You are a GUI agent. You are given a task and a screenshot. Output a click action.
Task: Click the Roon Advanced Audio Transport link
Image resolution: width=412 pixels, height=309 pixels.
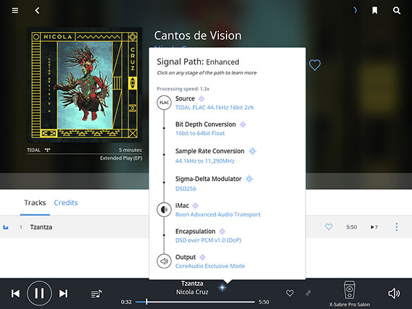(x=218, y=214)
